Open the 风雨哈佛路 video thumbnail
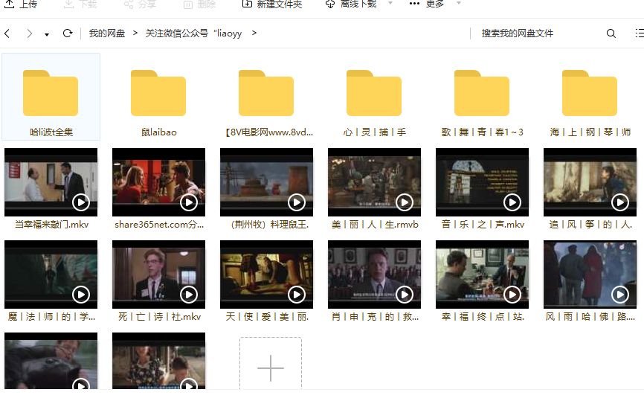Image resolution: width=644 pixels, height=395 pixels. (590, 274)
